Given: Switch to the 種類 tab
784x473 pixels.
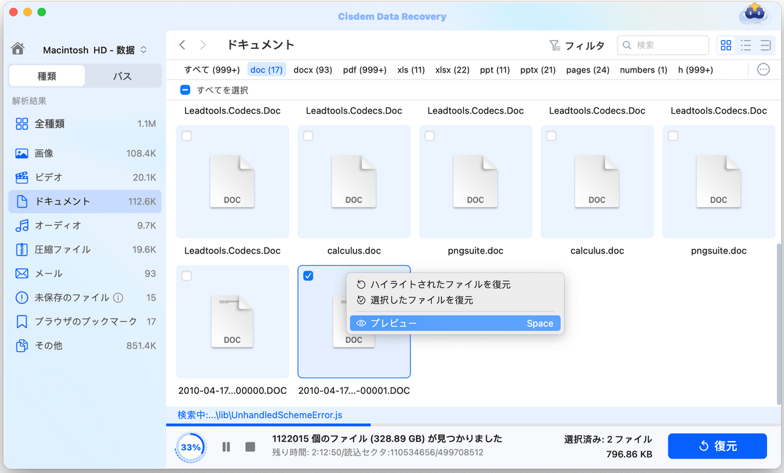Looking at the screenshot, I should [x=47, y=76].
